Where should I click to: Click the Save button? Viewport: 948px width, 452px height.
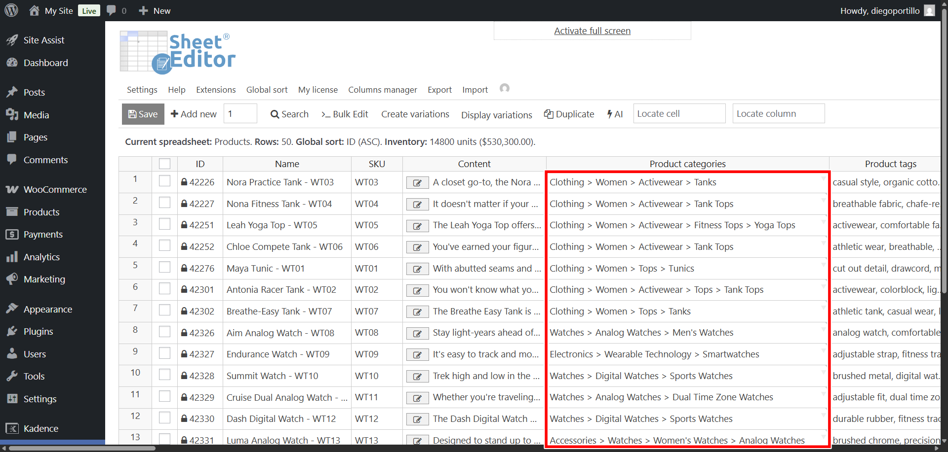point(143,114)
